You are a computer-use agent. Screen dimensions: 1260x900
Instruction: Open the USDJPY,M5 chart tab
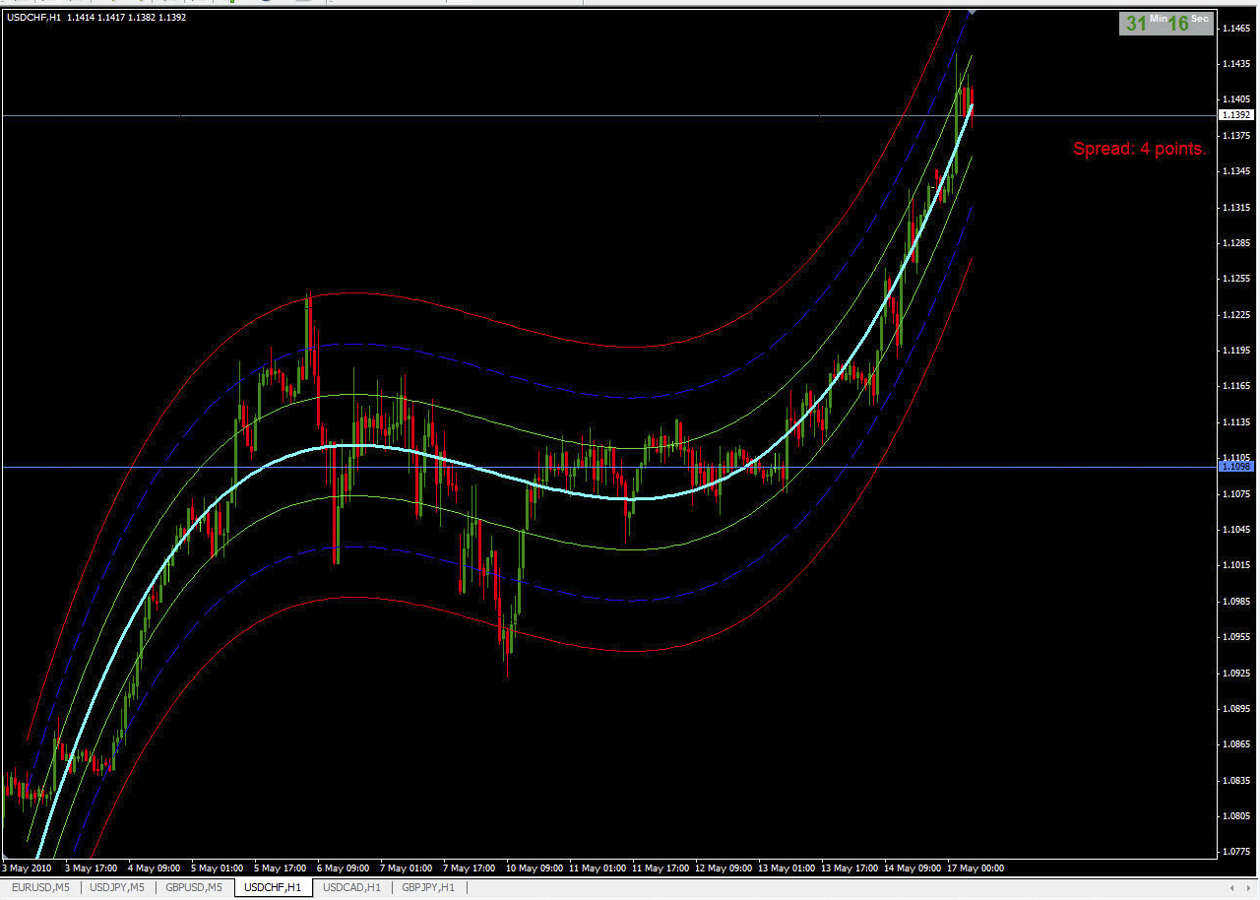point(117,887)
